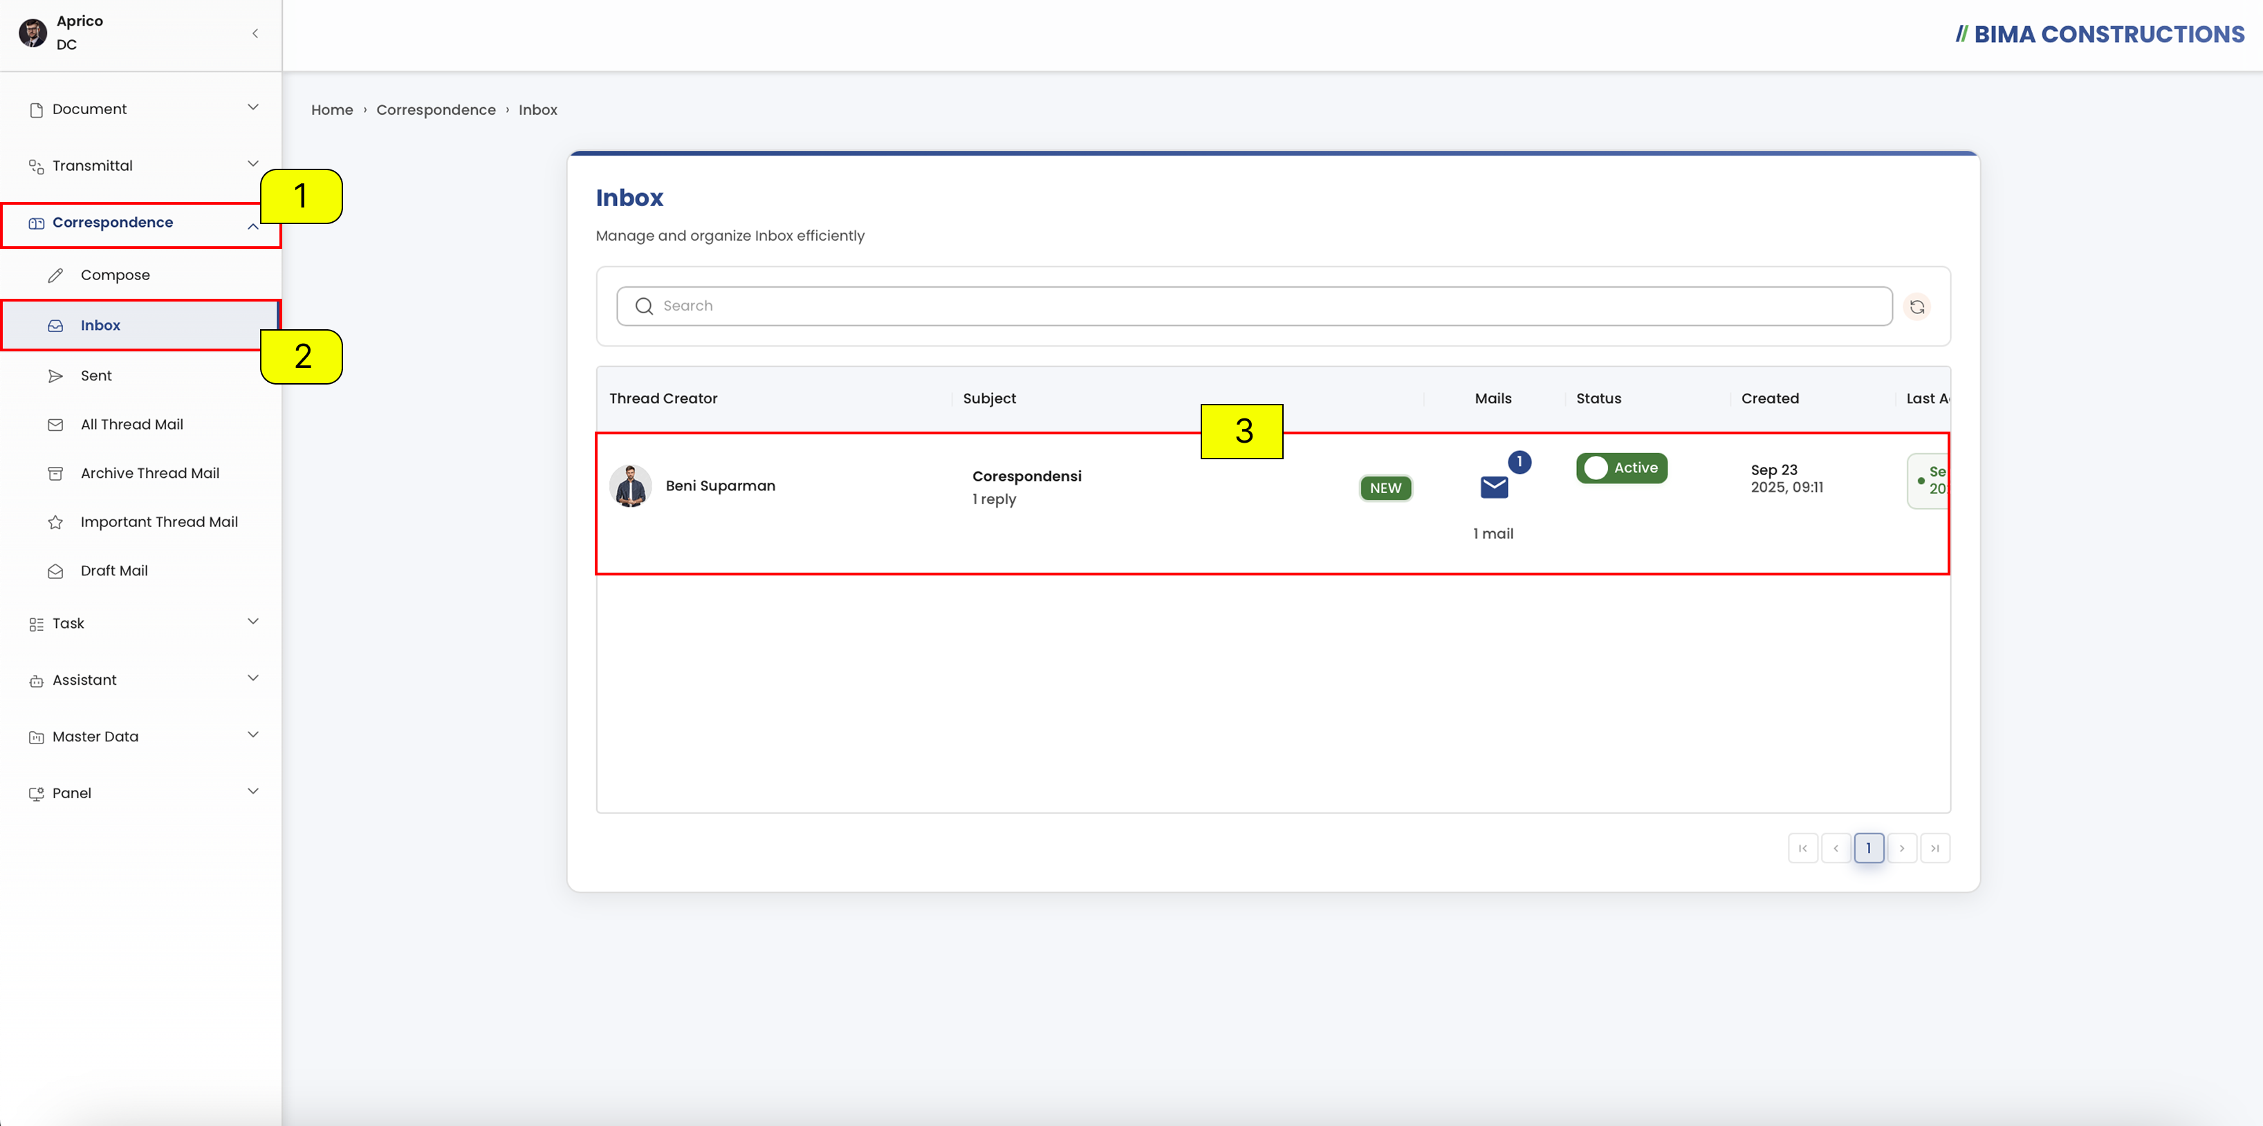2263x1126 pixels.
Task: Click pagination first page button
Action: click(1802, 847)
